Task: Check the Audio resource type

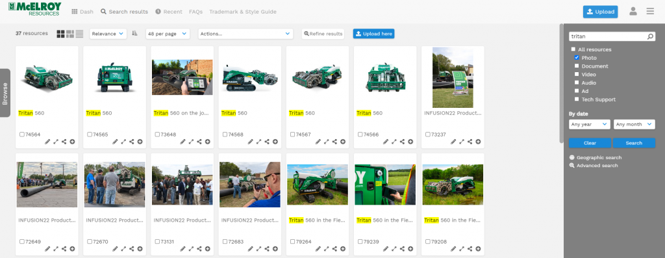Action: tap(577, 83)
